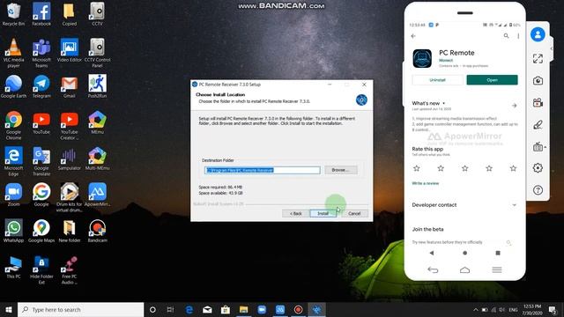
Task: Select the New folder desktop icon
Action: click(69, 231)
